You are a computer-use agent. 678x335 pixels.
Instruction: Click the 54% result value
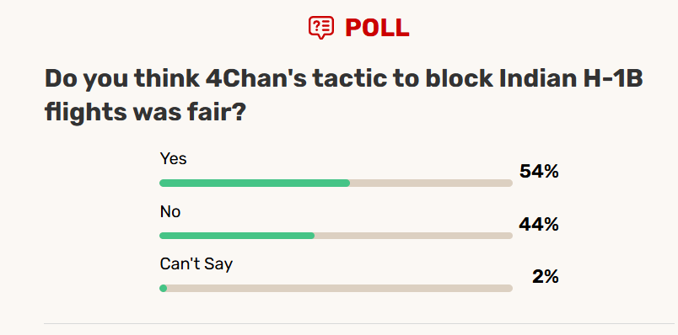[x=539, y=172]
